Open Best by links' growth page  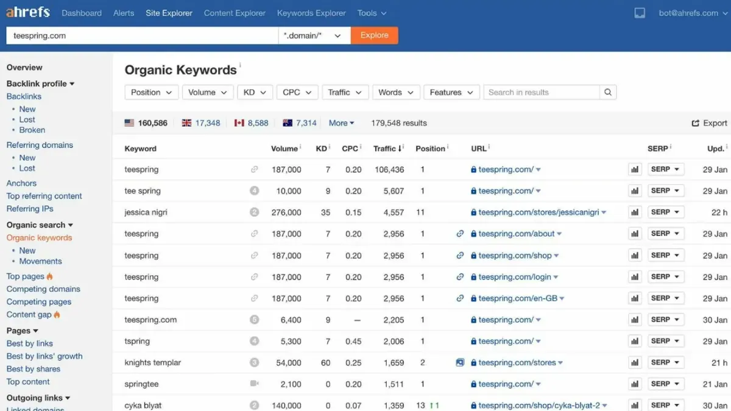(x=44, y=356)
